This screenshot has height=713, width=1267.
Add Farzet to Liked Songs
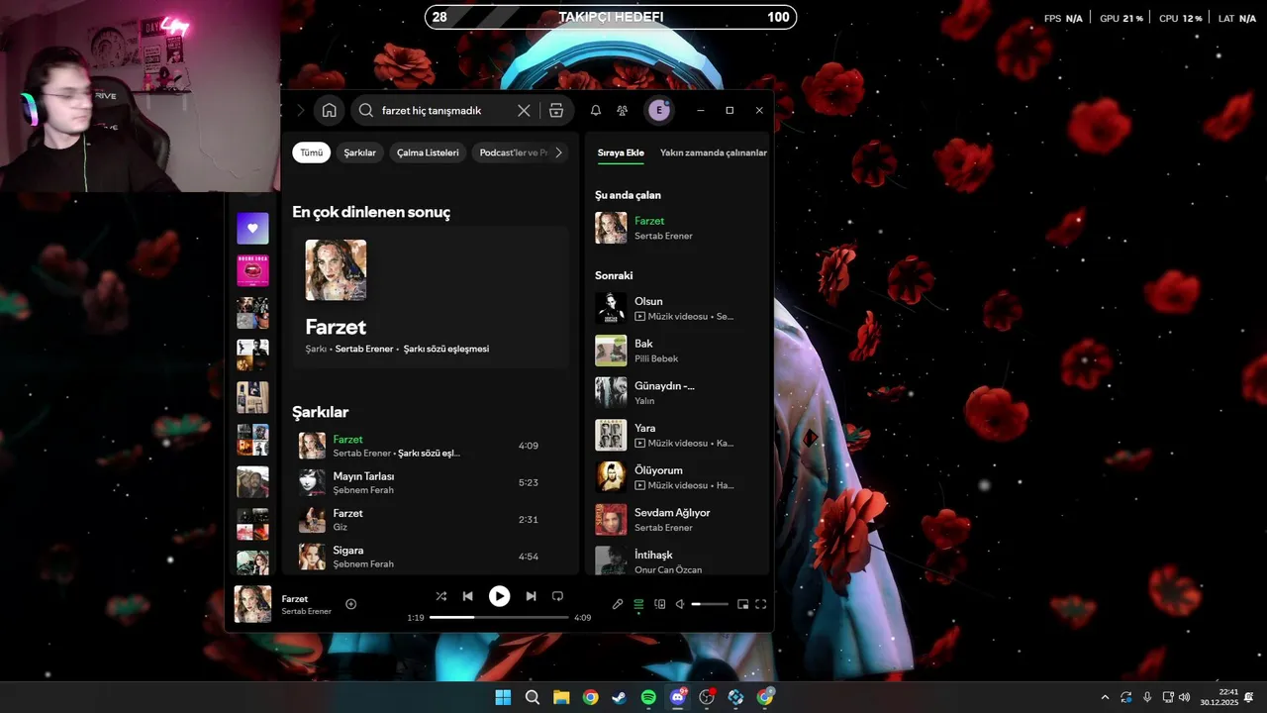coord(350,604)
